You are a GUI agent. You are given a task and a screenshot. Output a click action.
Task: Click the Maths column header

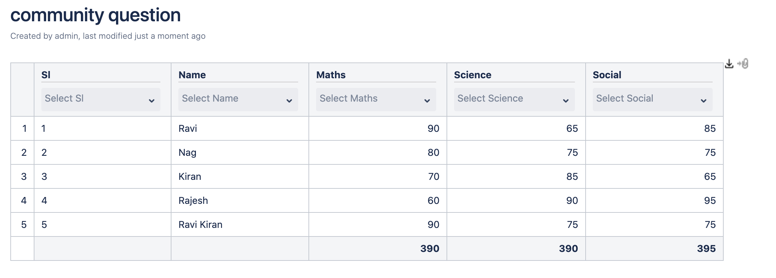(331, 75)
